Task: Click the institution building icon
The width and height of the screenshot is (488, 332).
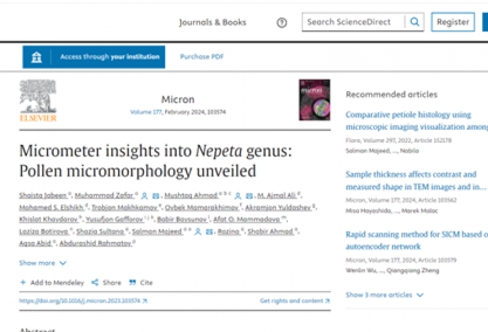Action: 36,57
